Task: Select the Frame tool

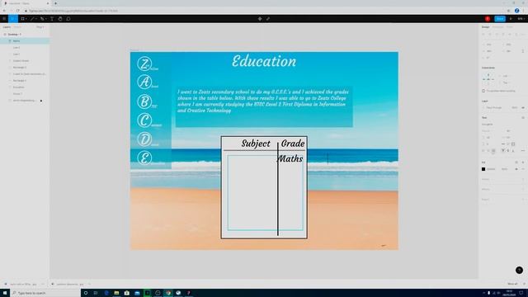Action: pos(23,19)
